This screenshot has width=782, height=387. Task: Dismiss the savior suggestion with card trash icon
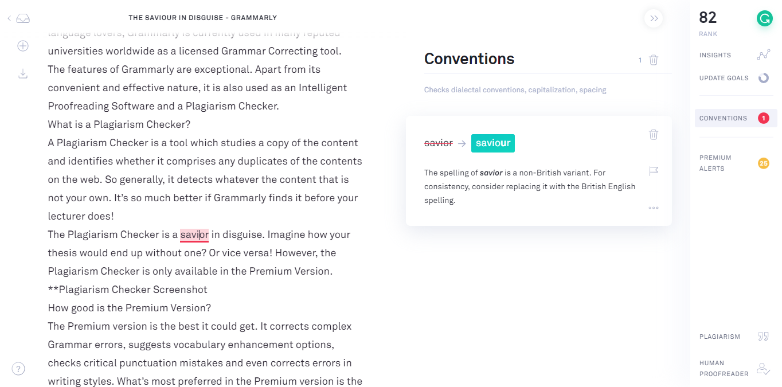pos(654,134)
